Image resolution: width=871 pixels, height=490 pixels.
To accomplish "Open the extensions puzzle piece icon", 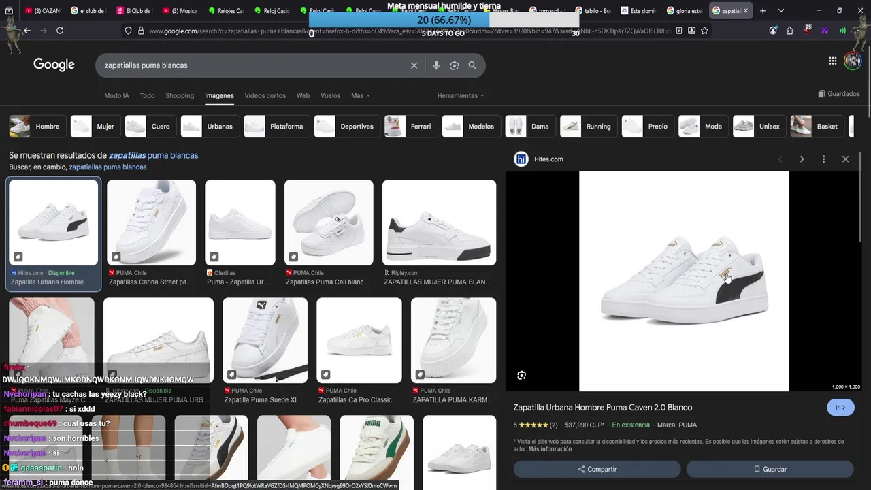I will [x=789, y=31].
